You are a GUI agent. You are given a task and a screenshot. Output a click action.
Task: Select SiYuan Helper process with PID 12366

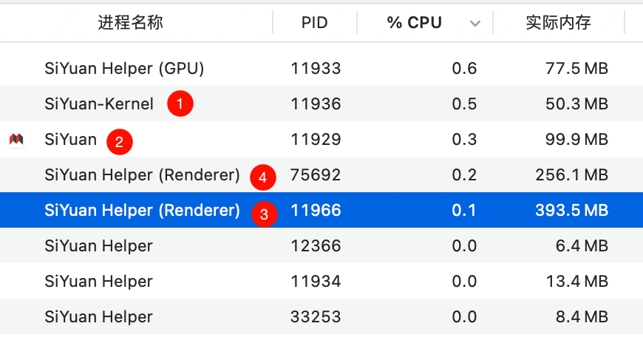(99, 246)
